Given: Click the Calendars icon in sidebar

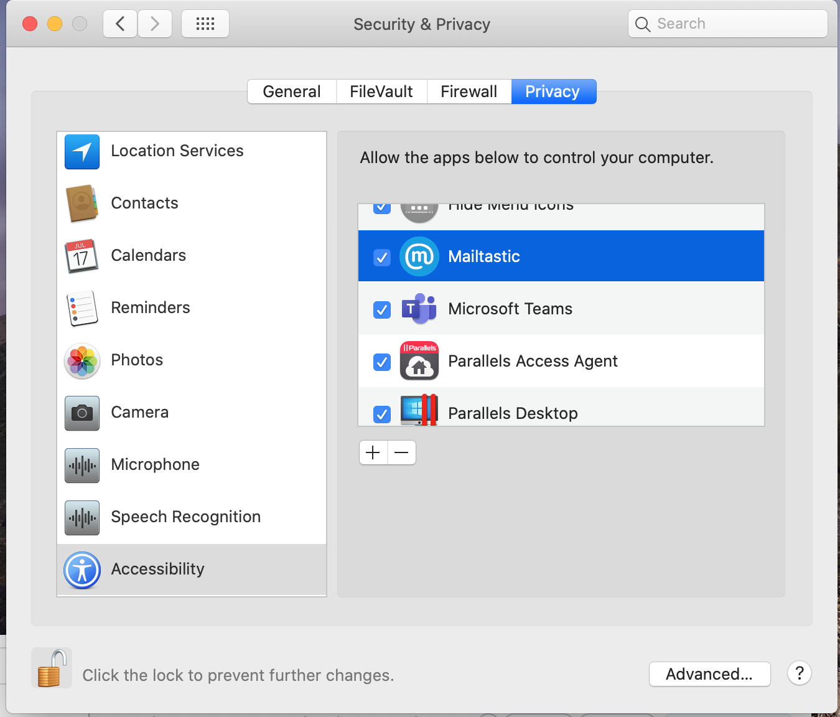Looking at the screenshot, I should pyautogui.click(x=82, y=256).
